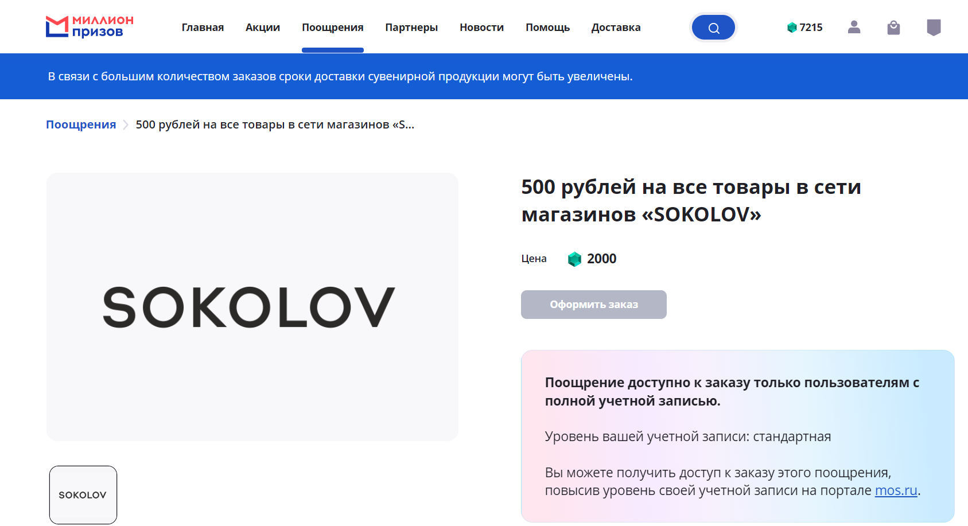
Task: Open the user profile icon
Action: pyautogui.click(x=854, y=27)
